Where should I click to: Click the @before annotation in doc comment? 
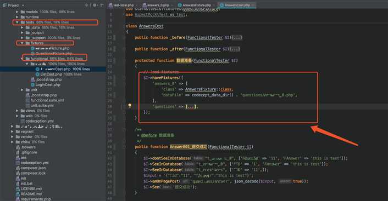click(x=149, y=135)
